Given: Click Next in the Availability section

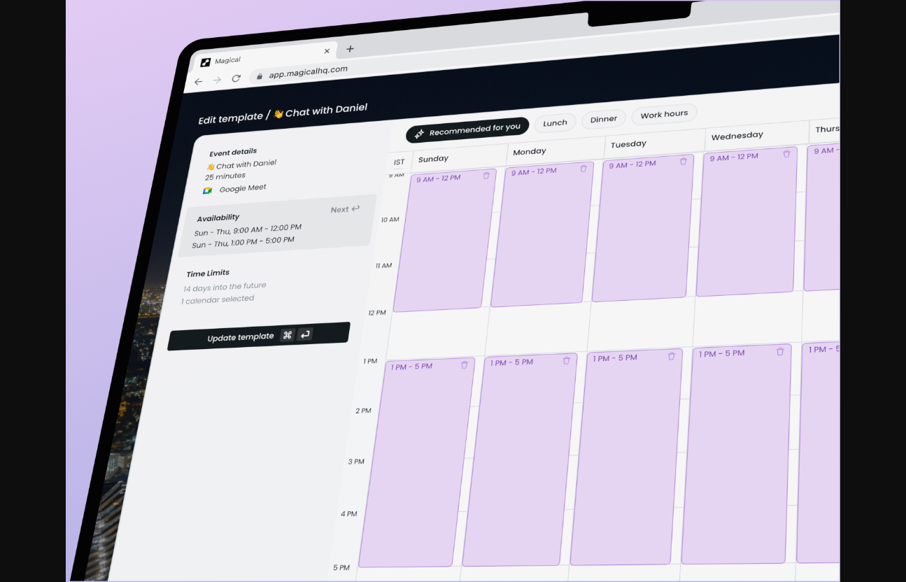Looking at the screenshot, I should click(x=344, y=209).
